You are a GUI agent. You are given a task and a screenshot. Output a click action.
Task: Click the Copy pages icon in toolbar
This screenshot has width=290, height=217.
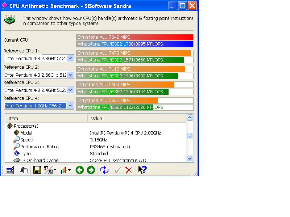pos(24,170)
